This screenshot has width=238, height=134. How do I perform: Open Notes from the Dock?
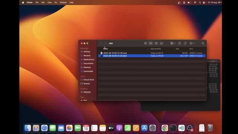[x=103, y=128]
